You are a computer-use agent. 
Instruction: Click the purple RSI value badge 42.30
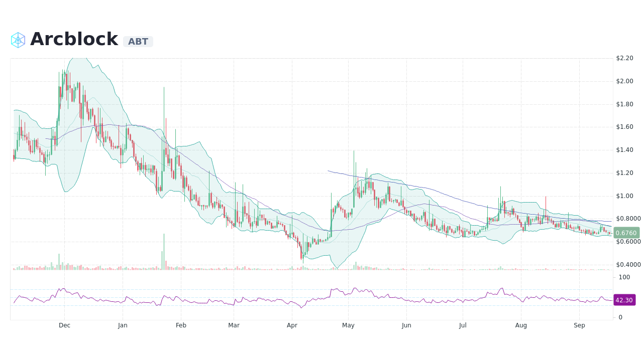pos(624,300)
